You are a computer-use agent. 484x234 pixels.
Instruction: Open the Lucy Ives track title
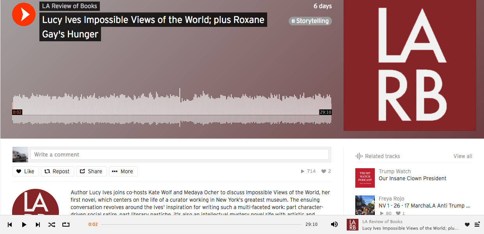coord(153,27)
